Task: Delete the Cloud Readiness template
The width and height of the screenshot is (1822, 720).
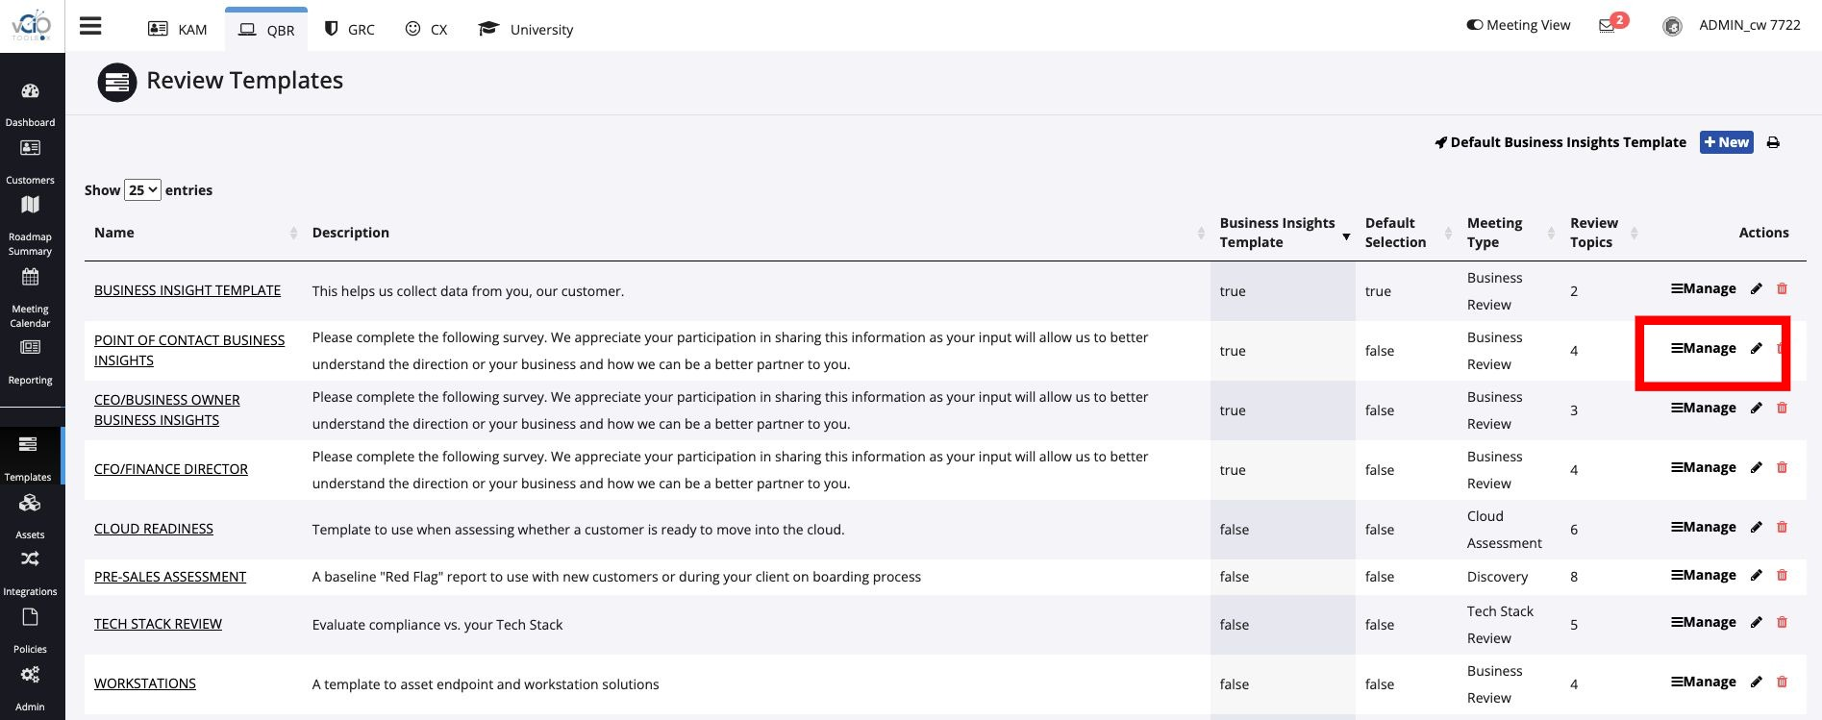Action: coord(1782,527)
